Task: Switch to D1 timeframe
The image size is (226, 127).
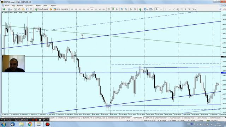Action: click(x=96, y=9)
